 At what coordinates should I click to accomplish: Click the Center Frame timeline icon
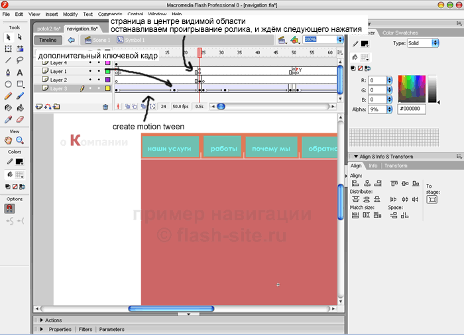(x=119, y=106)
